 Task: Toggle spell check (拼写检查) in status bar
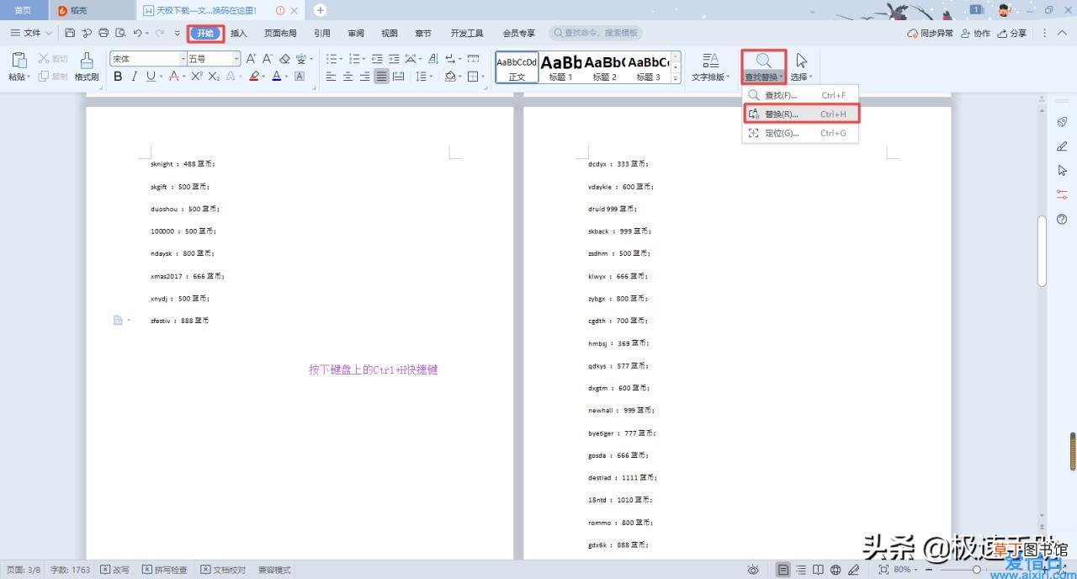(165, 570)
